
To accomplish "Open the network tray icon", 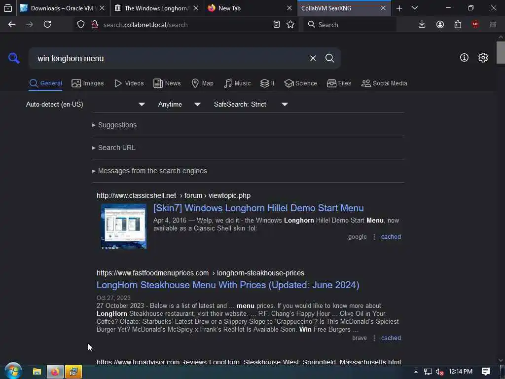I will (x=428, y=372).
